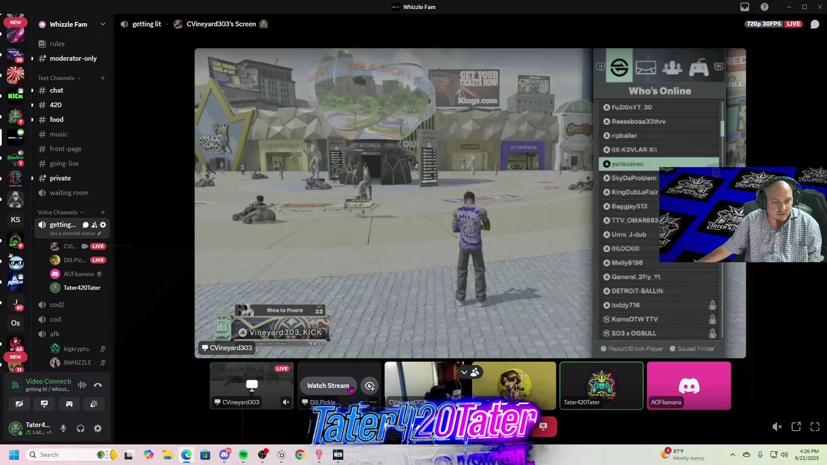The height and width of the screenshot is (465, 827).
Task: Enter fullscreen stream view
Action: coord(815,427)
